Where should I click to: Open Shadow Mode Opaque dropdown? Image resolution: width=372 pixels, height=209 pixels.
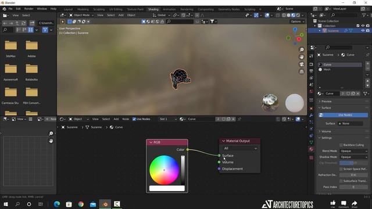point(354,157)
